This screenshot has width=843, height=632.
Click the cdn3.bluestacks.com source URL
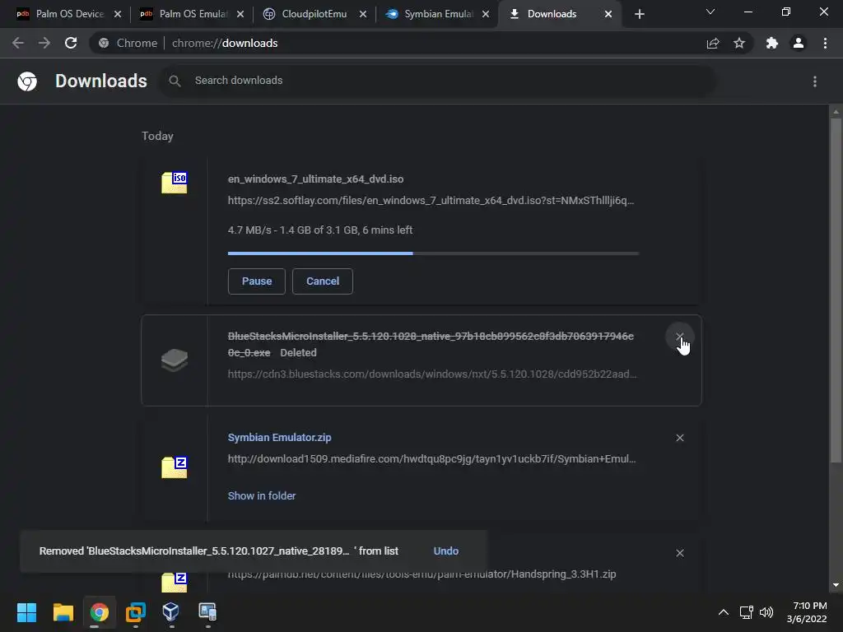pos(432,374)
